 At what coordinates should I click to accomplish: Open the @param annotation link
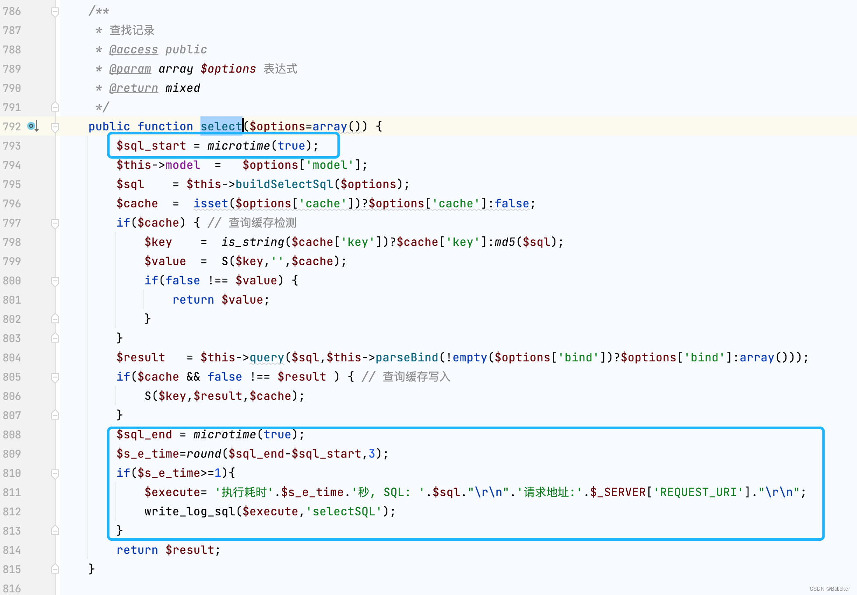click(130, 69)
